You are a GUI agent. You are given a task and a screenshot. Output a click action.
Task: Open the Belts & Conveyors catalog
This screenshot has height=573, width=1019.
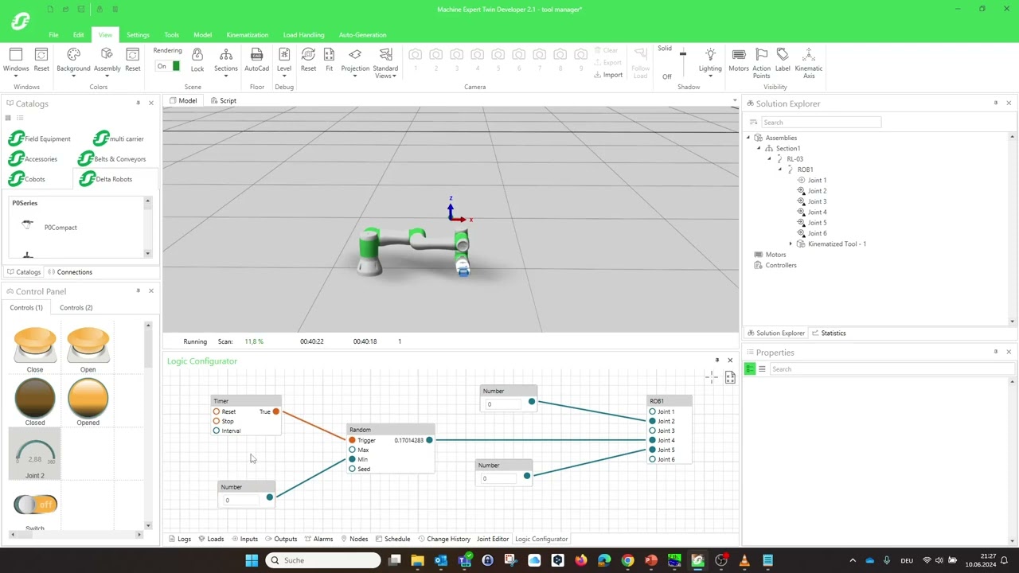[112, 158]
